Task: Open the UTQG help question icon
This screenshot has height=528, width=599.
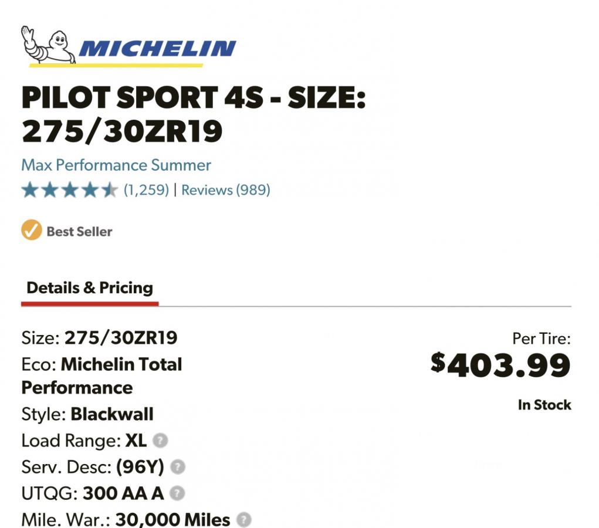Action: (x=177, y=493)
